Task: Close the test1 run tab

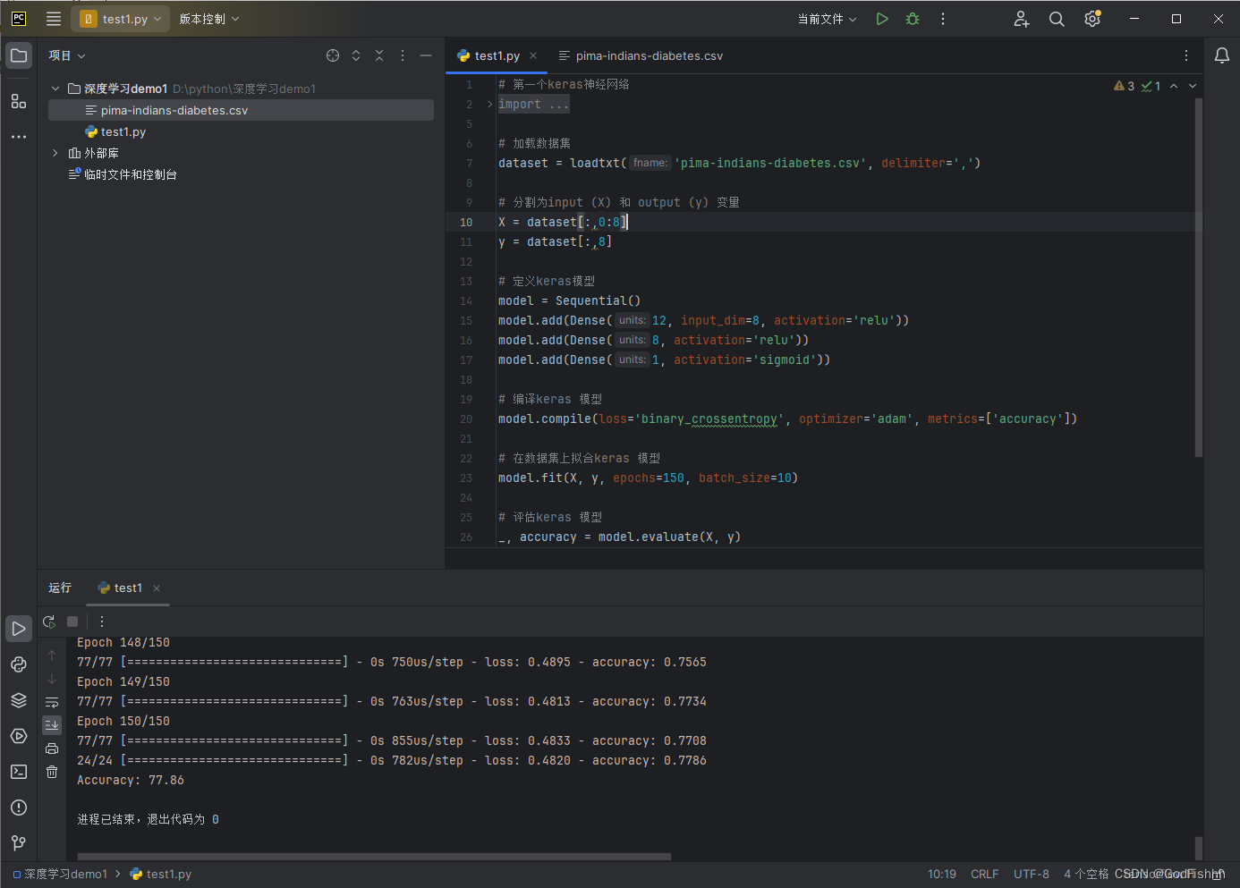Action: point(157,588)
